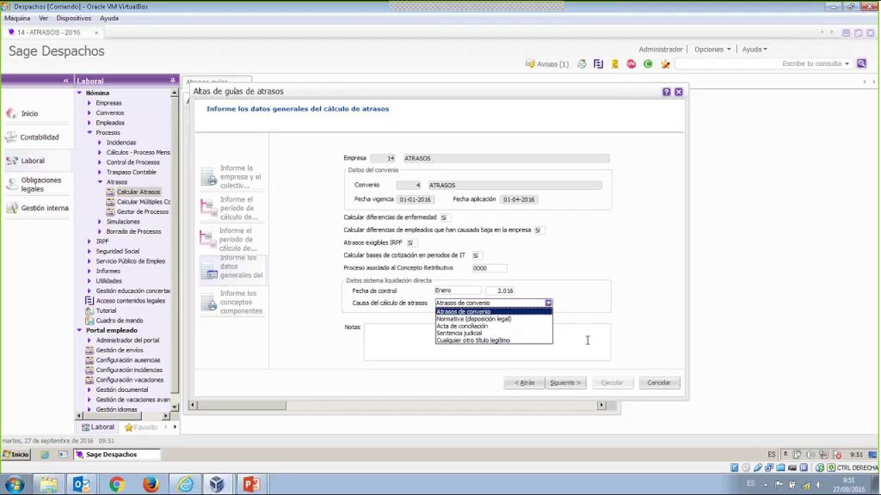Open the Obligaciones legales module
This screenshot has height=495, width=881.
pos(41,184)
